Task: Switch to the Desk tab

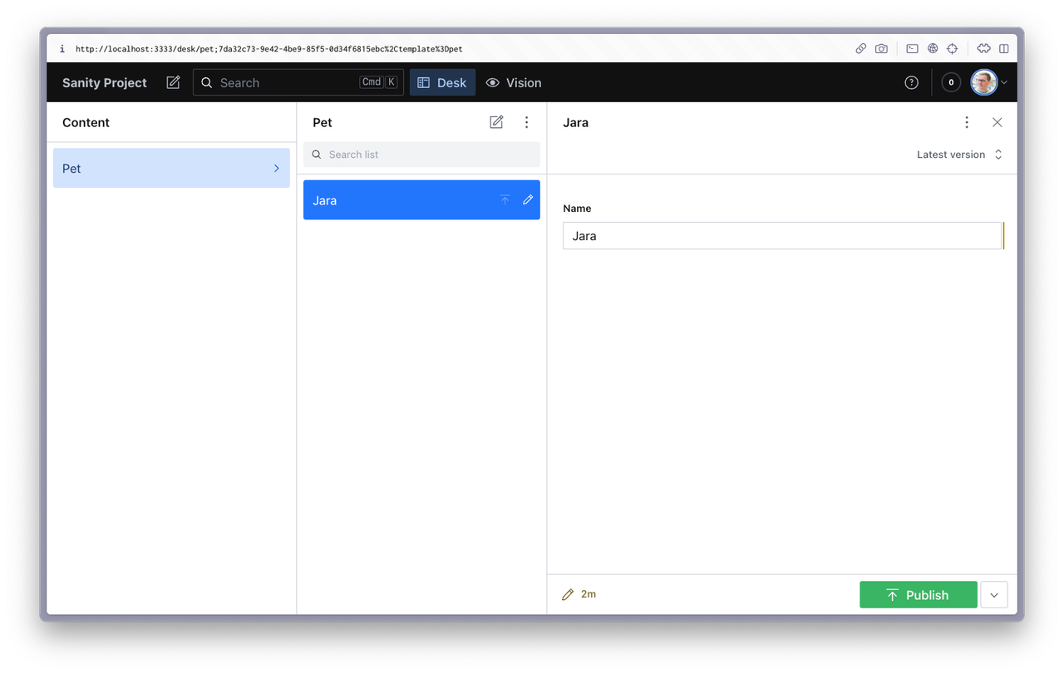Action: [x=442, y=82]
